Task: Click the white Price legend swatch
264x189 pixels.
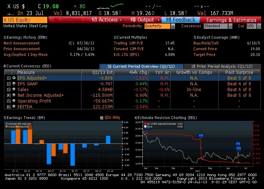Action: point(145,127)
